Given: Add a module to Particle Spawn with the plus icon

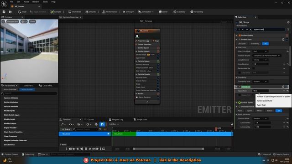Looking at the screenshot, I should point(158,61).
